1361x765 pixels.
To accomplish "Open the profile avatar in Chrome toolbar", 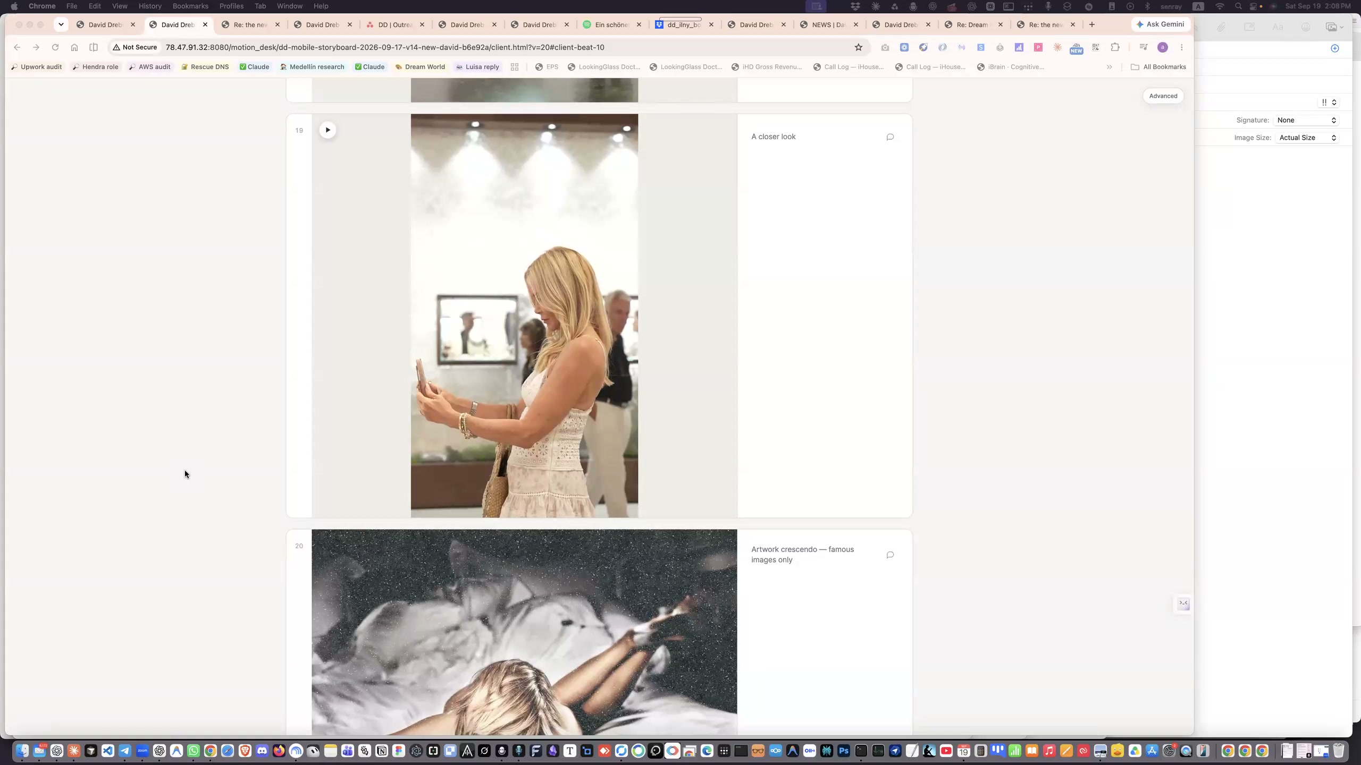I will [x=1163, y=47].
